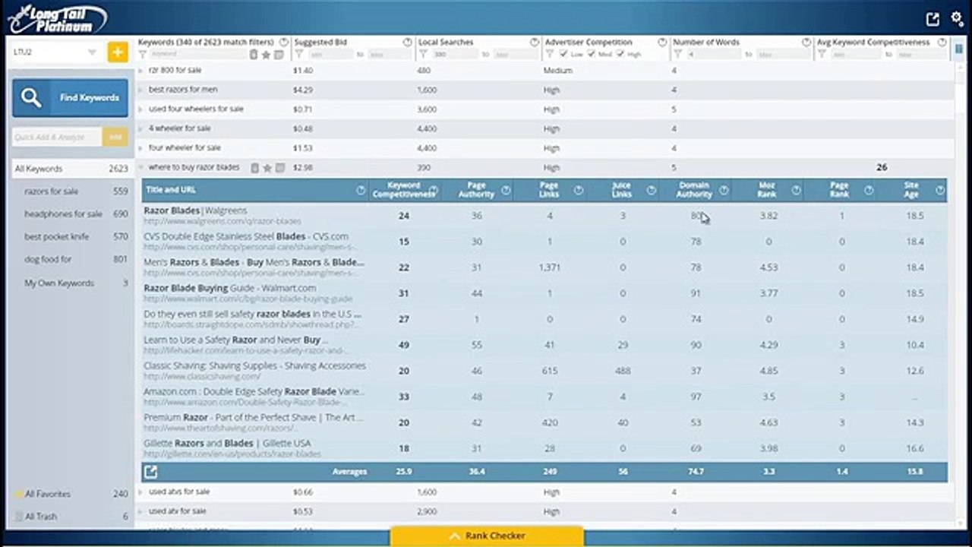Click the filter funnel icon under Local Searches
Screen dimensions: 972x547
424,55
